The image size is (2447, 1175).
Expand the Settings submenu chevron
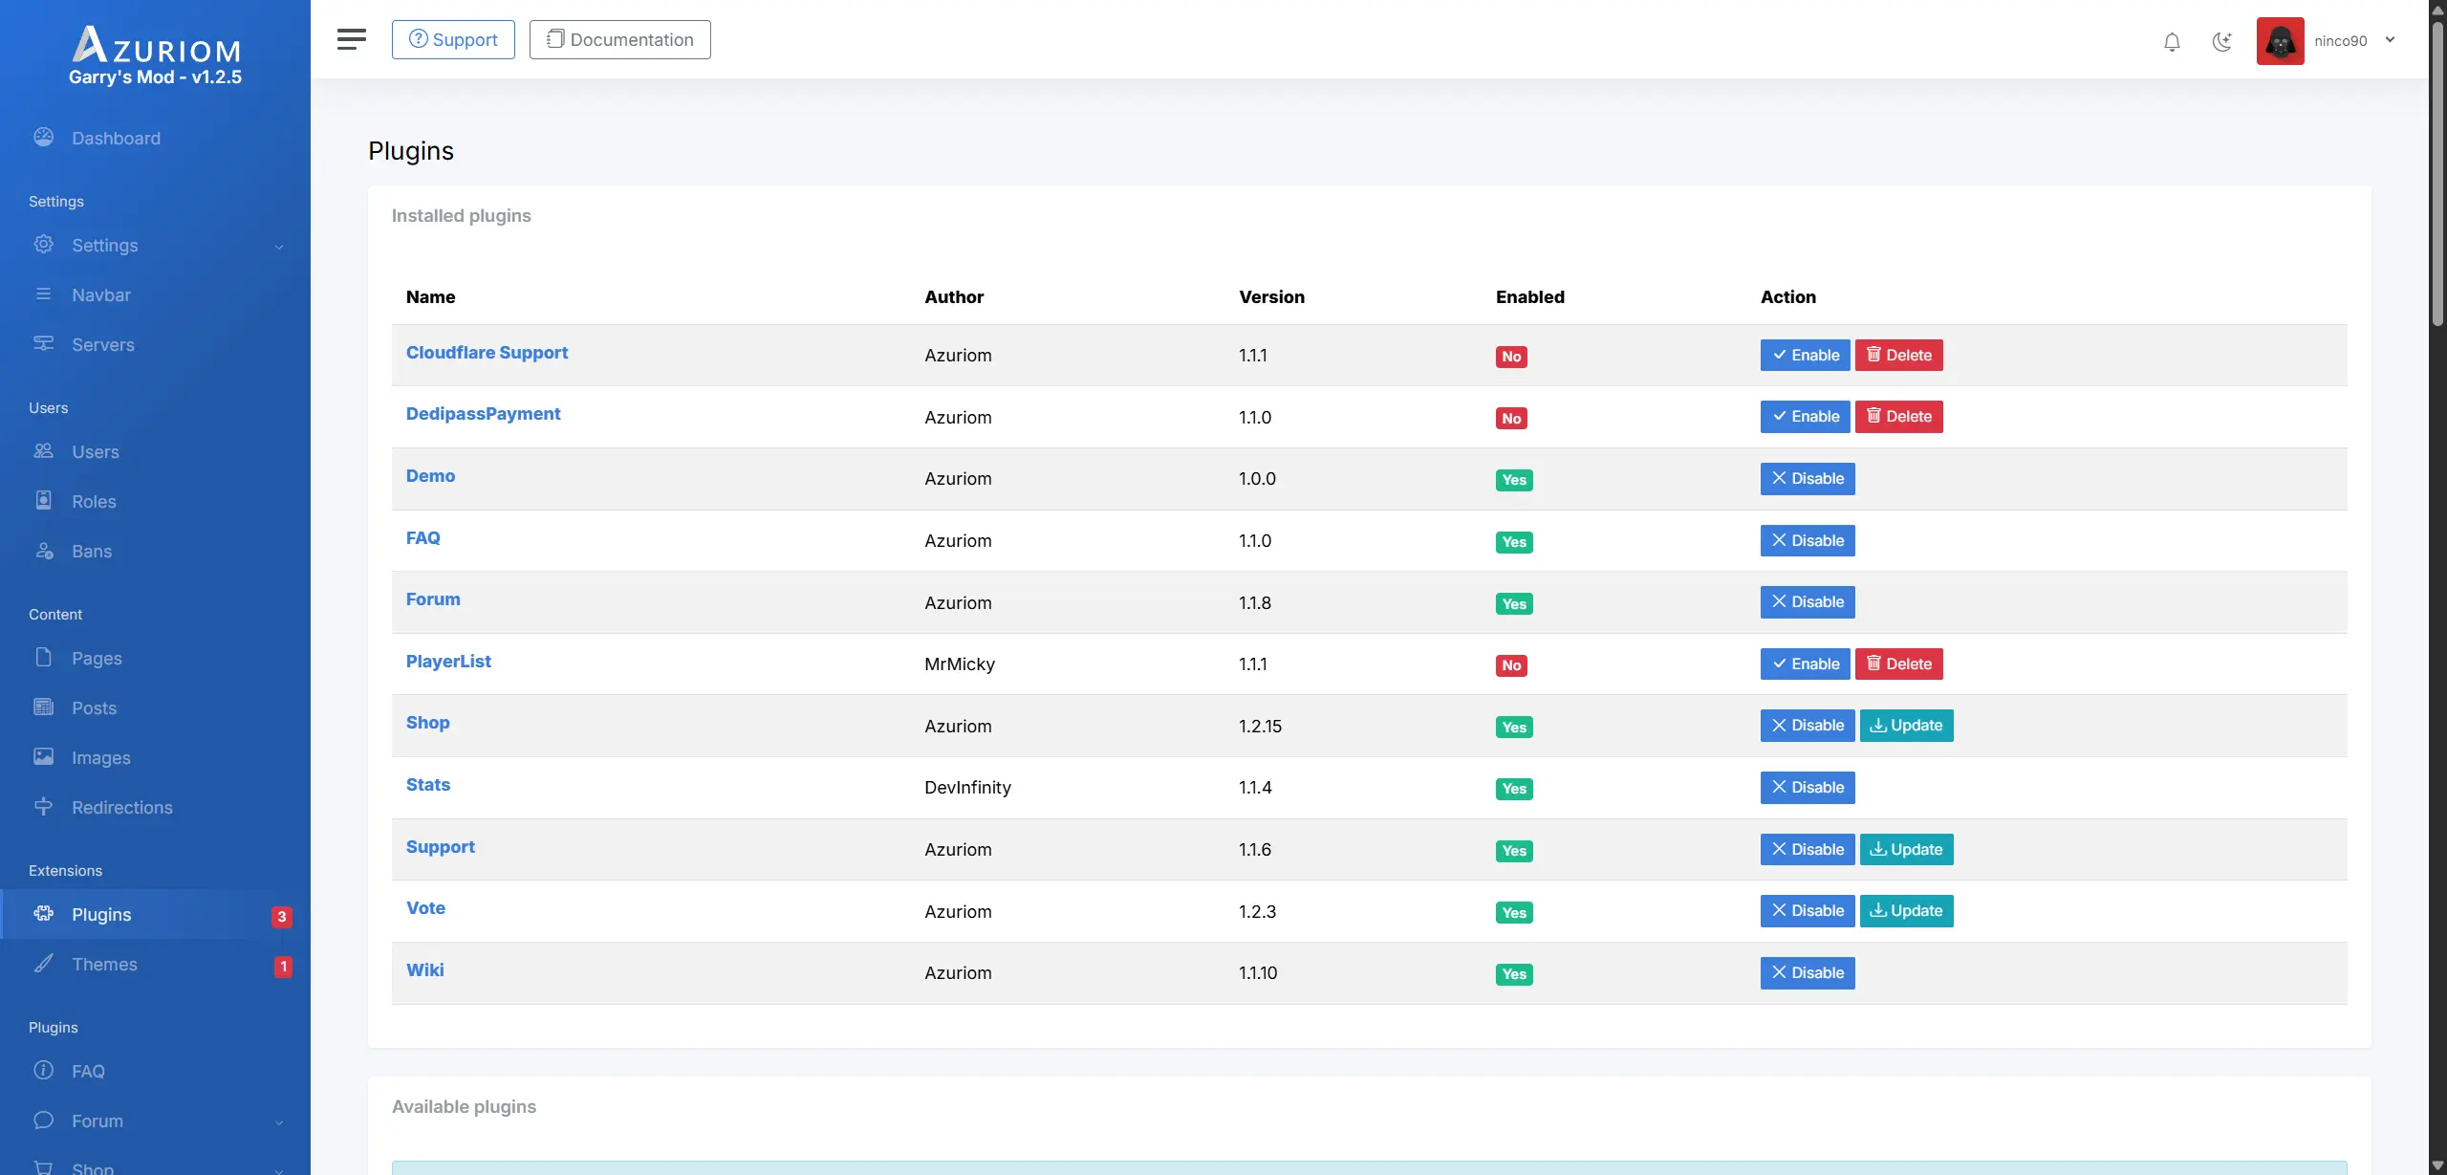(279, 247)
